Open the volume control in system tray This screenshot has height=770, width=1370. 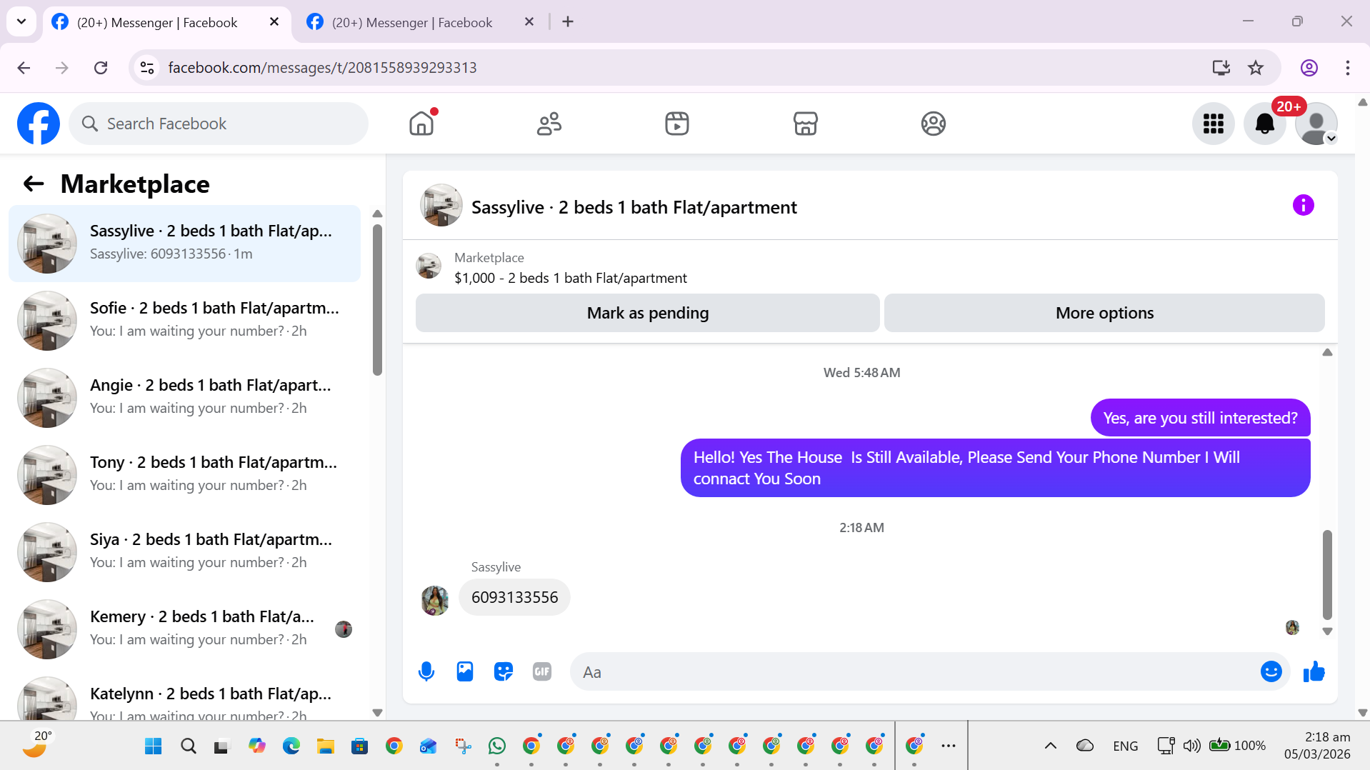coord(1191,746)
